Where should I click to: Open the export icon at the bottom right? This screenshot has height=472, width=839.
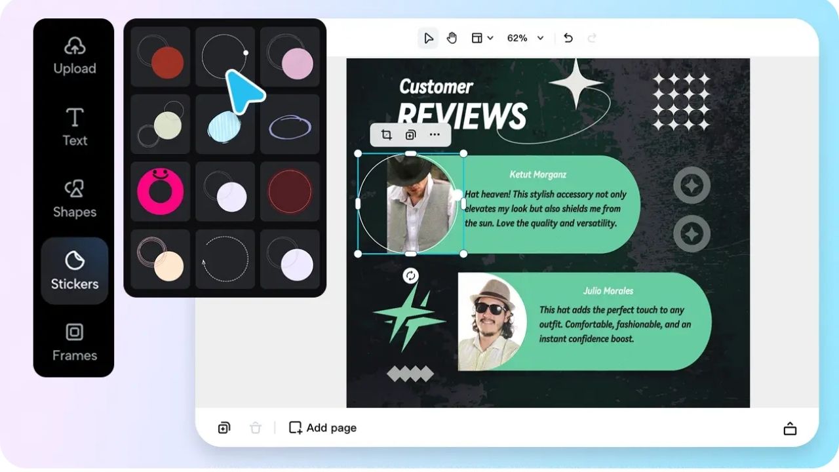pos(790,427)
